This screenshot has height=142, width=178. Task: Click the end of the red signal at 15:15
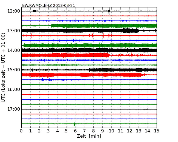(x=142, y=75)
